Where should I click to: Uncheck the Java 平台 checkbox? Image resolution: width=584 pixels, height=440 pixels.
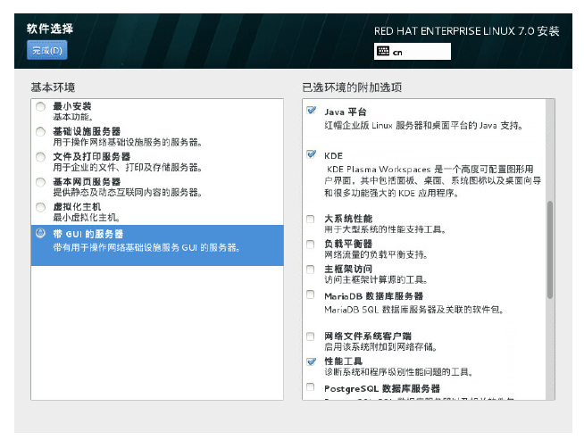311,111
